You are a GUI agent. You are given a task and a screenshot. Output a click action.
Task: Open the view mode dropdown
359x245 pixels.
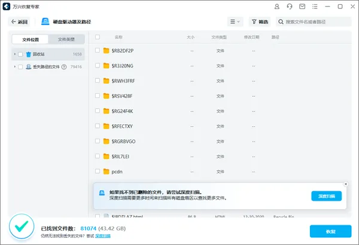pyautogui.click(x=235, y=22)
